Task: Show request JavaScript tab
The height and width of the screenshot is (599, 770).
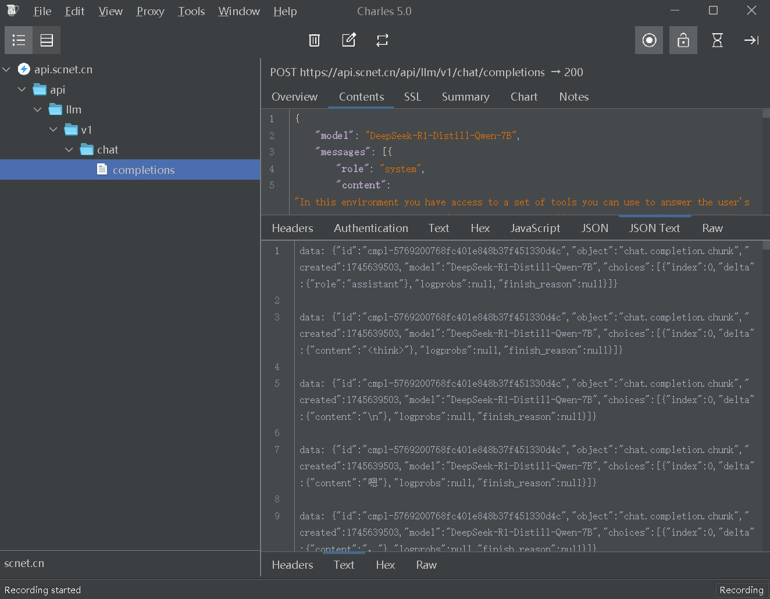Action: [x=535, y=228]
